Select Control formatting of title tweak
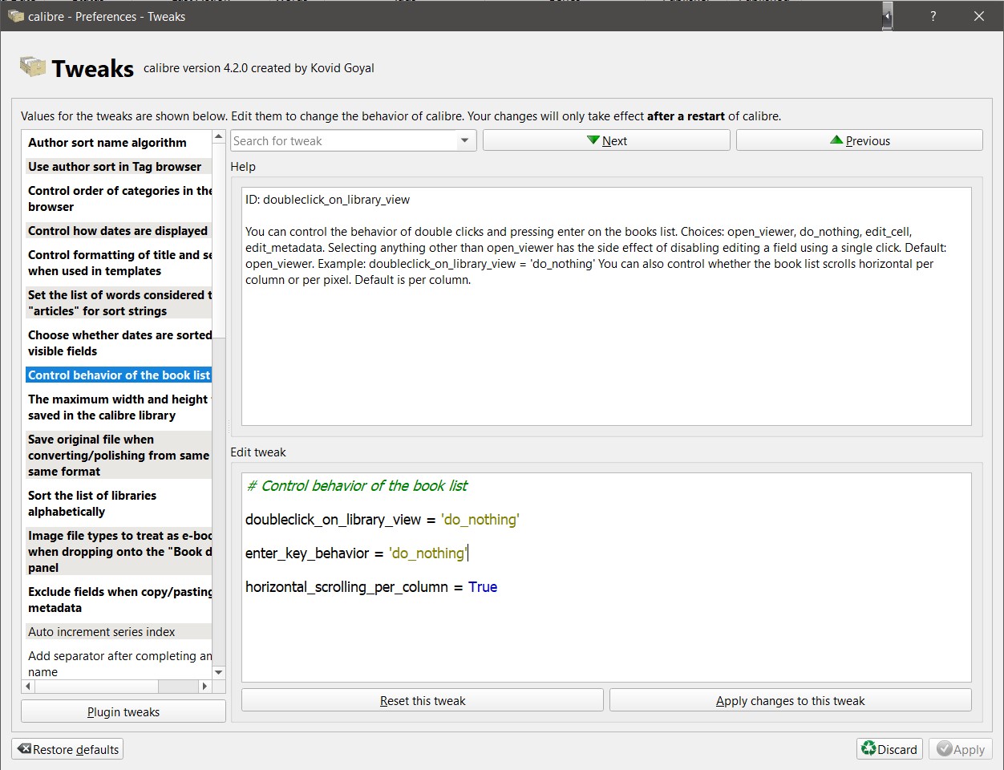This screenshot has width=1004, height=770. coord(119,263)
